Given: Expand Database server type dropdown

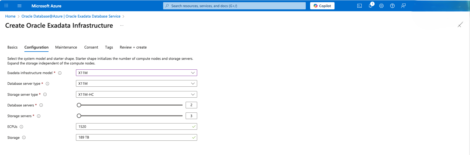Looking at the screenshot, I should (137, 83).
